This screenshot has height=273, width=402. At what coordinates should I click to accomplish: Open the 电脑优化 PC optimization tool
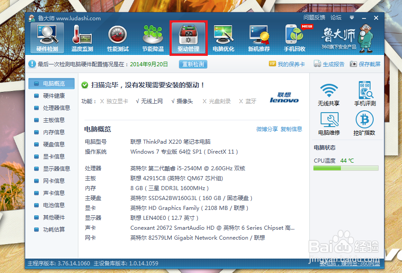[x=223, y=38]
